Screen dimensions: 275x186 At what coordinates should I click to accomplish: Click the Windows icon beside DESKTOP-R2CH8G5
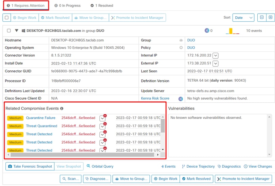coord(23,31)
